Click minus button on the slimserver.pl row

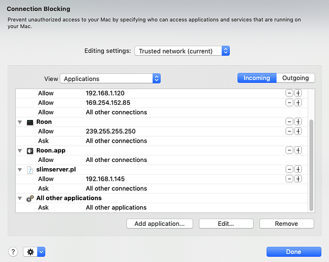pyautogui.click(x=289, y=169)
